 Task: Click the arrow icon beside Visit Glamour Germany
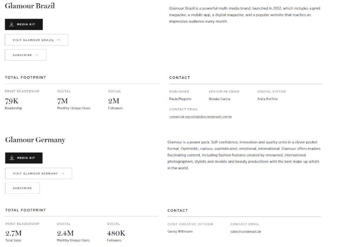62,174
